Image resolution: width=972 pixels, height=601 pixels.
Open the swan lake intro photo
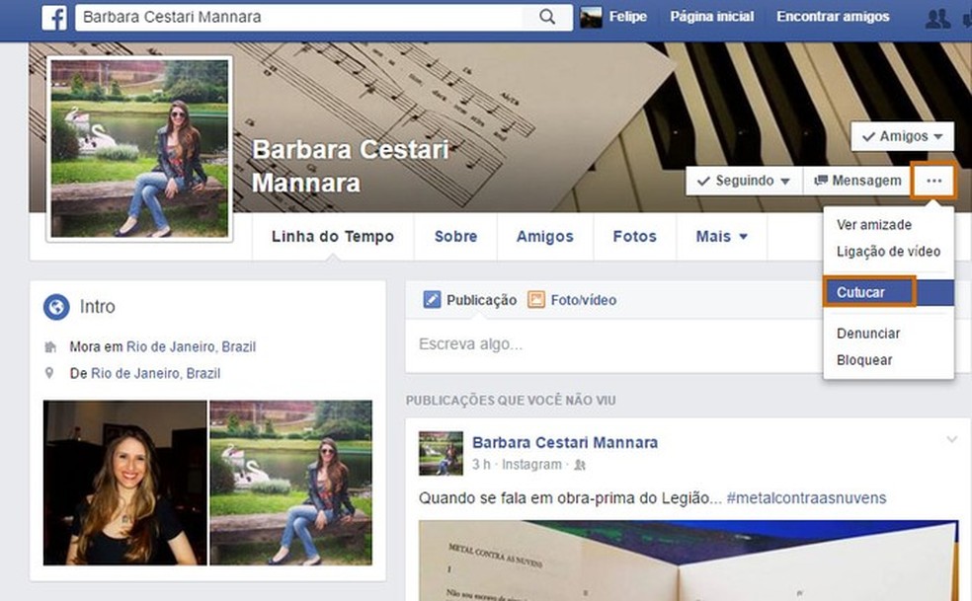[290, 483]
